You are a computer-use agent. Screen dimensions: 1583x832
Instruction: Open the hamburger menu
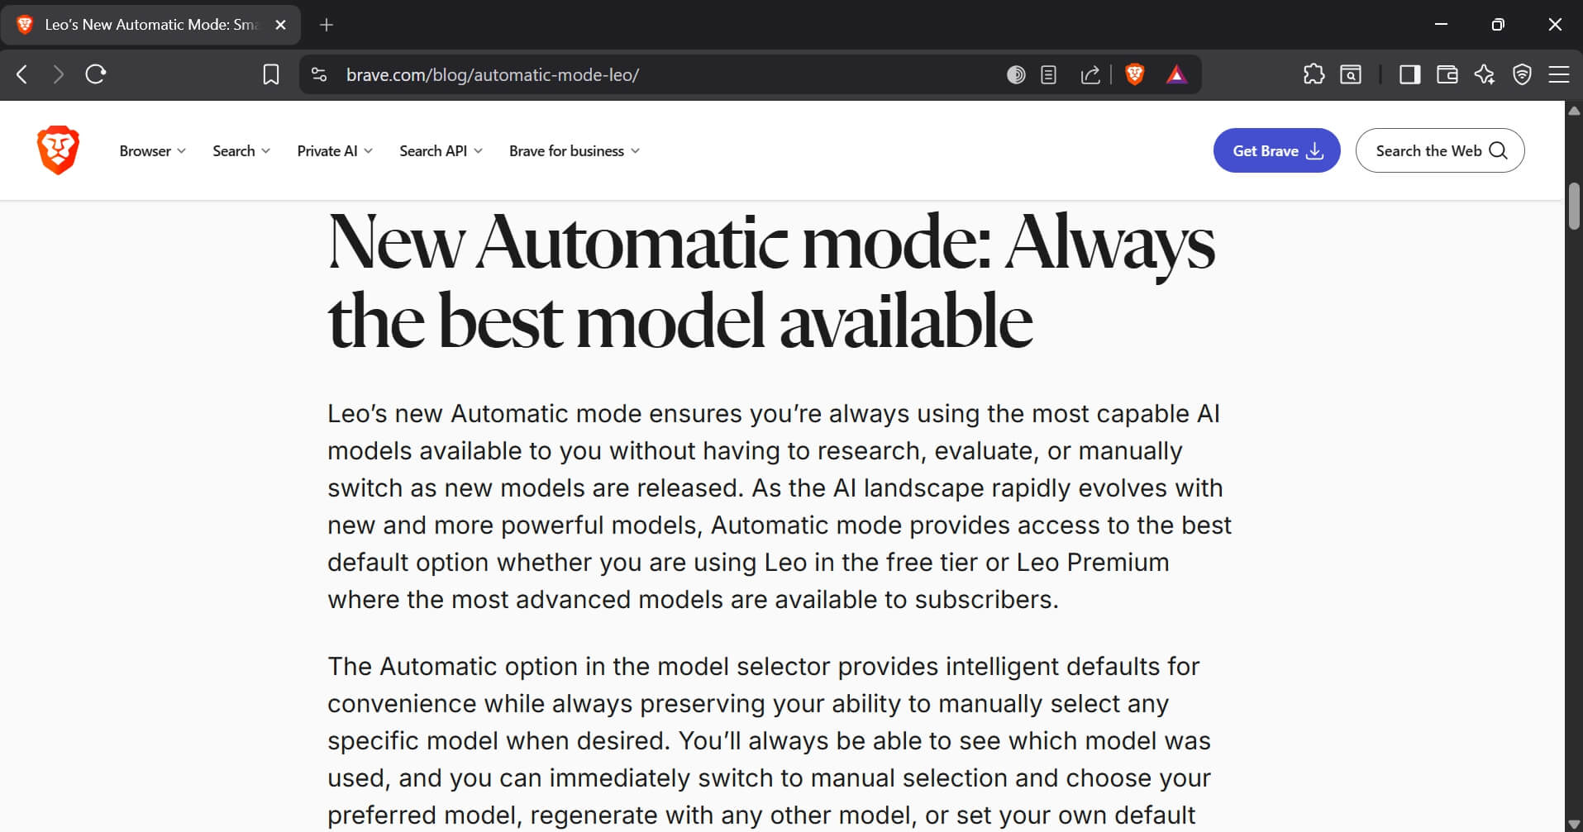(1560, 74)
